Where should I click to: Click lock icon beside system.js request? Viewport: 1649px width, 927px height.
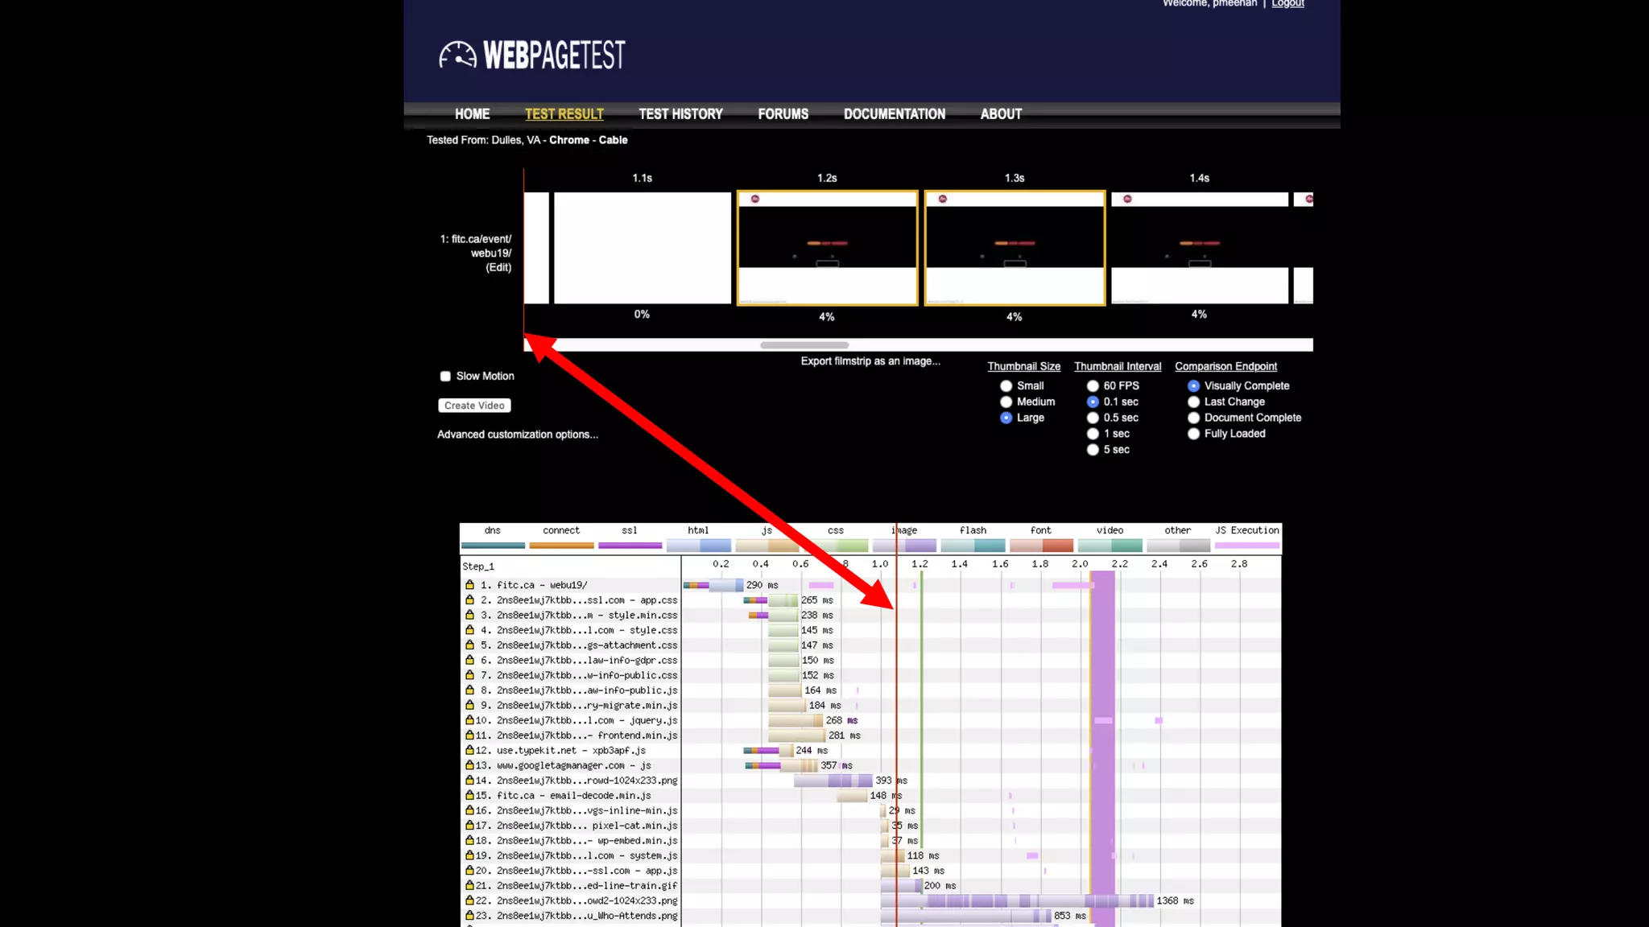[469, 855]
